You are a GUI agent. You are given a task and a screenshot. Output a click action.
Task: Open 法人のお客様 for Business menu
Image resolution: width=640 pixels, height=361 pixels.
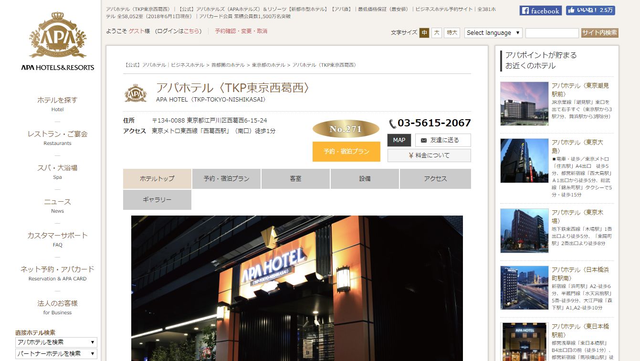(x=57, y=307)
